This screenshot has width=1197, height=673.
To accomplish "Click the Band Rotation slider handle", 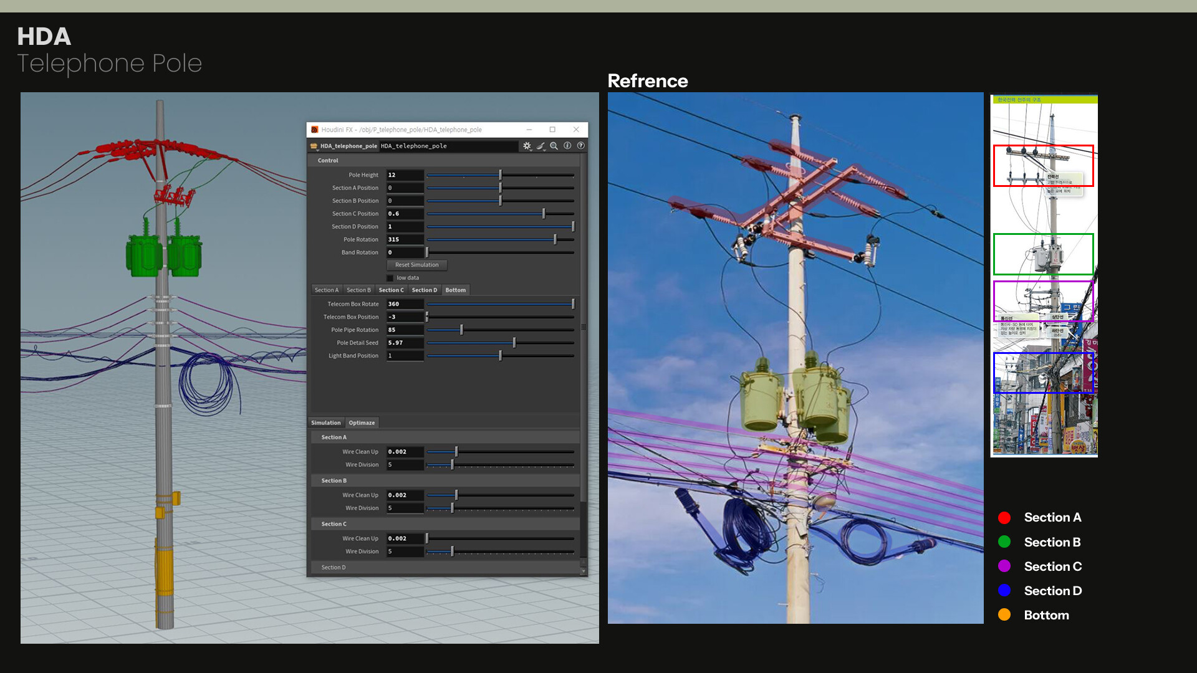I will click(x=427, y=252).
